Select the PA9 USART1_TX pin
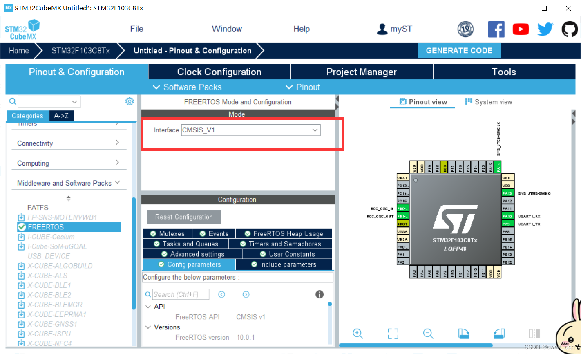Image resolution: width=581 pixels, height=354 pixels. pyautogui.click(x=507, y=224)
